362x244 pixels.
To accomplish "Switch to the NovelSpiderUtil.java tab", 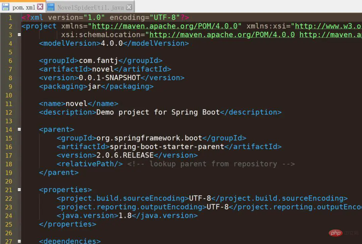I will (90, 7).
